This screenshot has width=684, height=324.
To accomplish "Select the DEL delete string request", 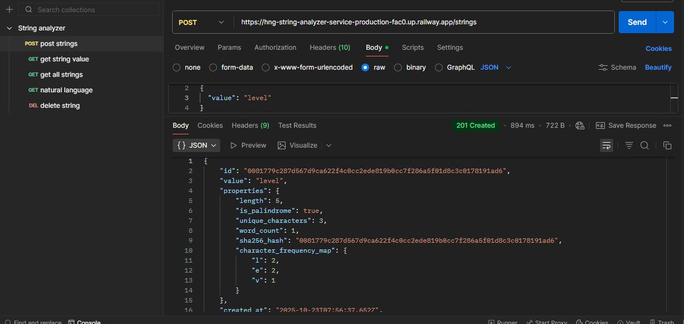I will click(82, 105).
